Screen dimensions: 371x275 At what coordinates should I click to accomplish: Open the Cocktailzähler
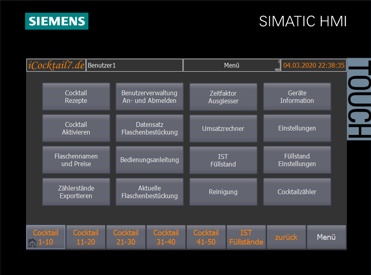coord(297,192)
